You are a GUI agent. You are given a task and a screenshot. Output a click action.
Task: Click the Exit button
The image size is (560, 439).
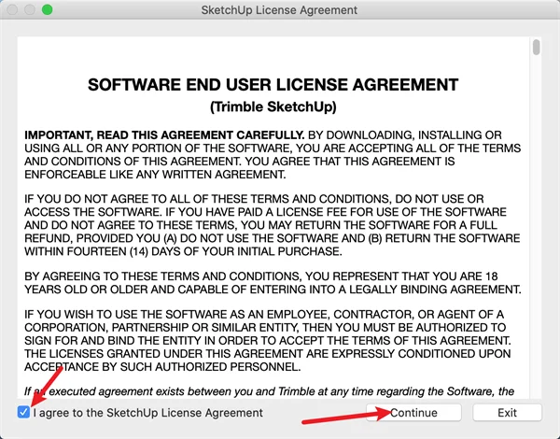pos(507,413)
